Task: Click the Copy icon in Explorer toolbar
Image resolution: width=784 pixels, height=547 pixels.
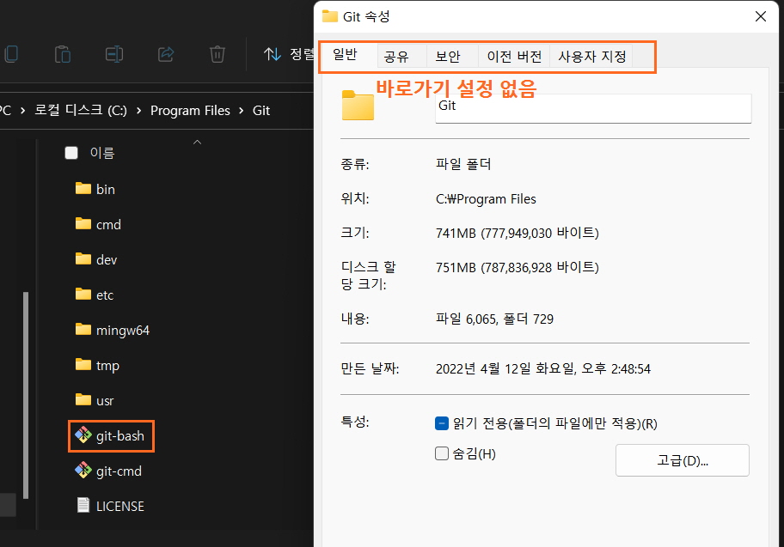Action: pyautogui.click(x=11, y=54)
